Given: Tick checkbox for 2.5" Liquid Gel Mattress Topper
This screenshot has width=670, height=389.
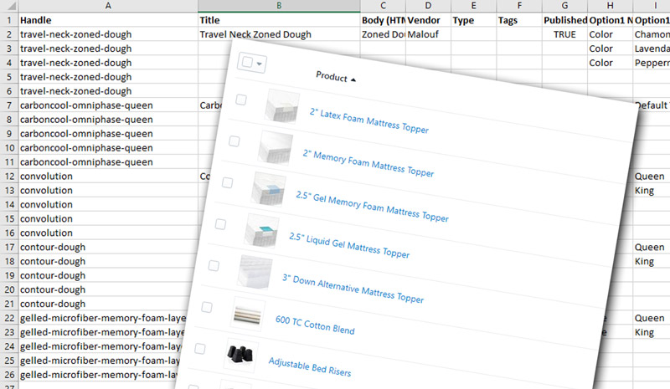Looking at the screenshot, I should (220, 224).
